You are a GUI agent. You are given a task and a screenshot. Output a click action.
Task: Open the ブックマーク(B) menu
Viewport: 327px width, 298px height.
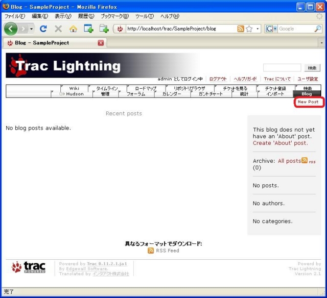coord(114,16)
